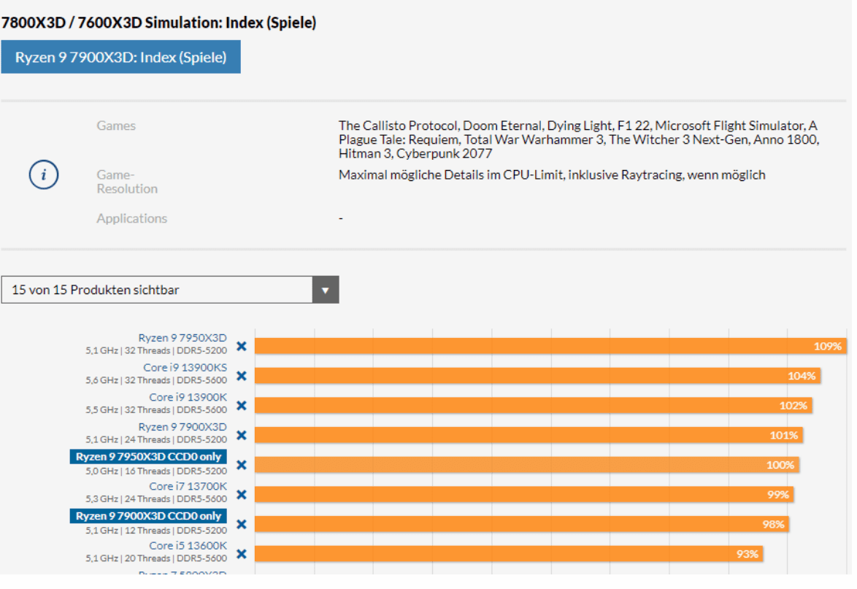
Task: Toggle highlight on Ryzen 9 7900X3D CCD0 only label
Action: coord(148,517)
